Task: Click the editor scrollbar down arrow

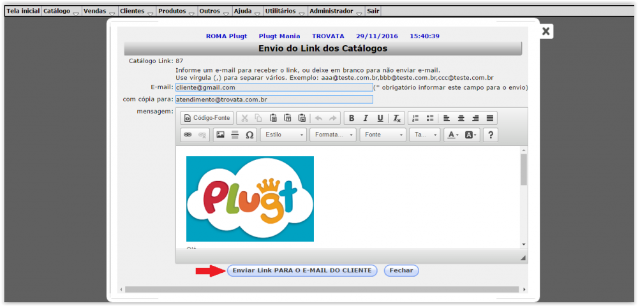Action: [524, 244]
